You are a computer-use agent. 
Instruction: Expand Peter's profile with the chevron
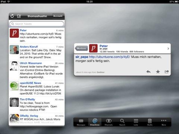(168, 48)
